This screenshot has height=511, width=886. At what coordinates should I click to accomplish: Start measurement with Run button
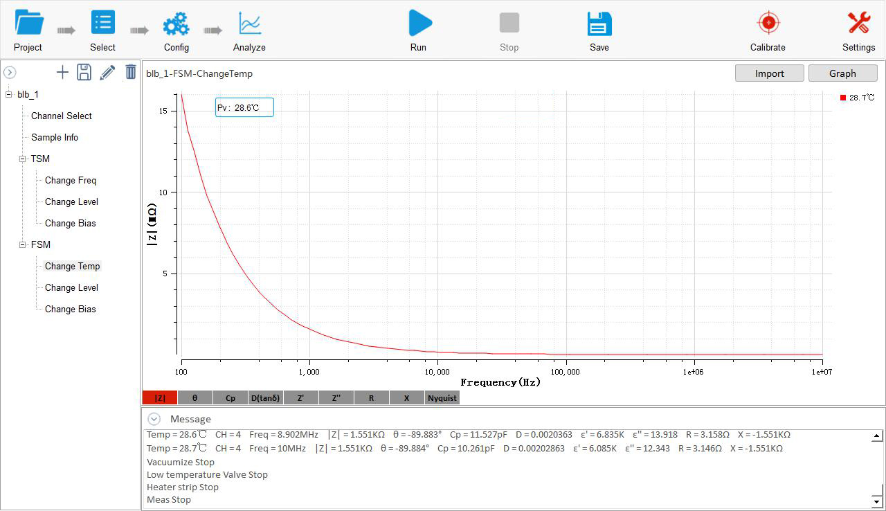point(419,23)
